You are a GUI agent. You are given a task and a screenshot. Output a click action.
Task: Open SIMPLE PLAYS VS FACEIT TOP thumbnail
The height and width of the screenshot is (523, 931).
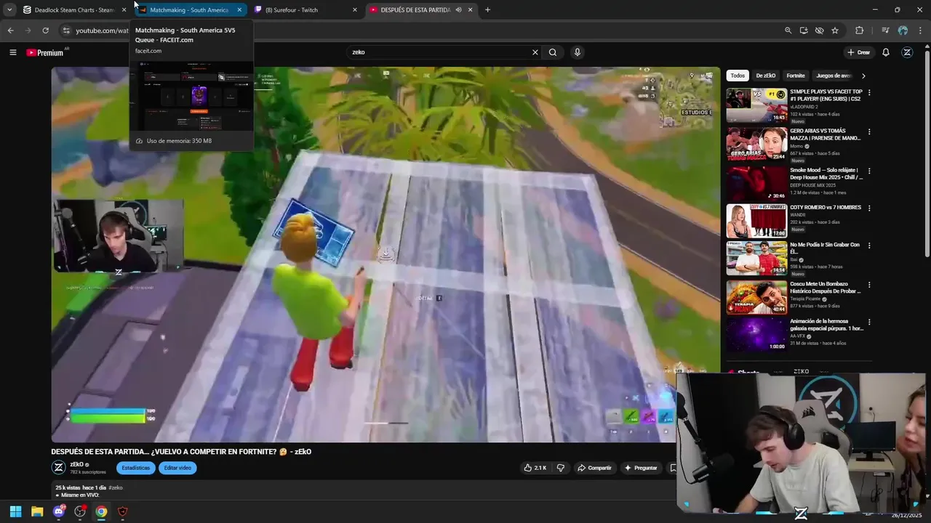tap(756, 105)
